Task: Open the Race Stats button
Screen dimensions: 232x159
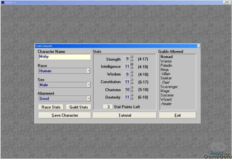Action: (51, 107)
